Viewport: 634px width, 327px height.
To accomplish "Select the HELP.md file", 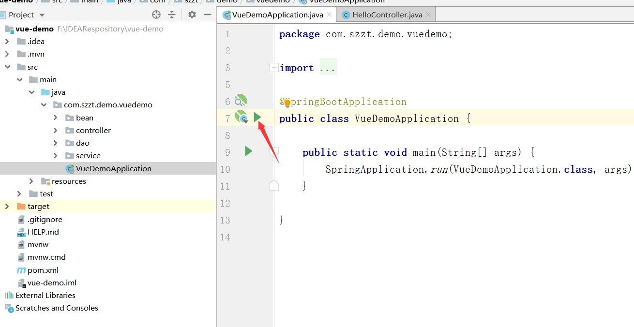I will click(x=43, y=232).
